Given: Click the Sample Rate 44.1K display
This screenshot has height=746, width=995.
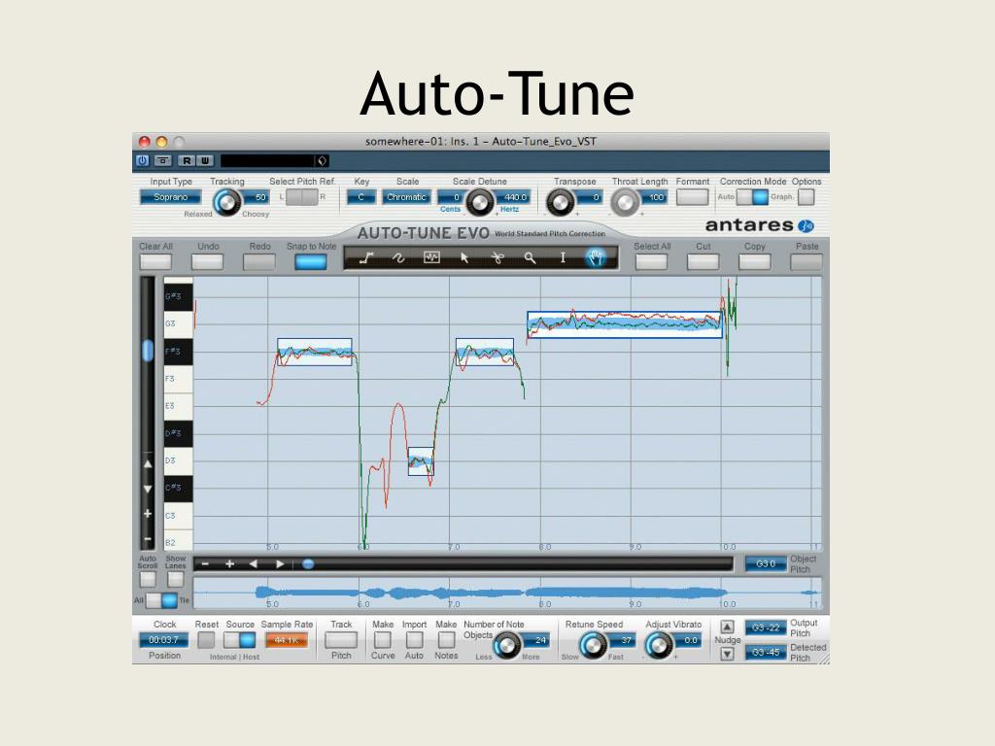Looking at the screenshot, I should tap(287, 640).
